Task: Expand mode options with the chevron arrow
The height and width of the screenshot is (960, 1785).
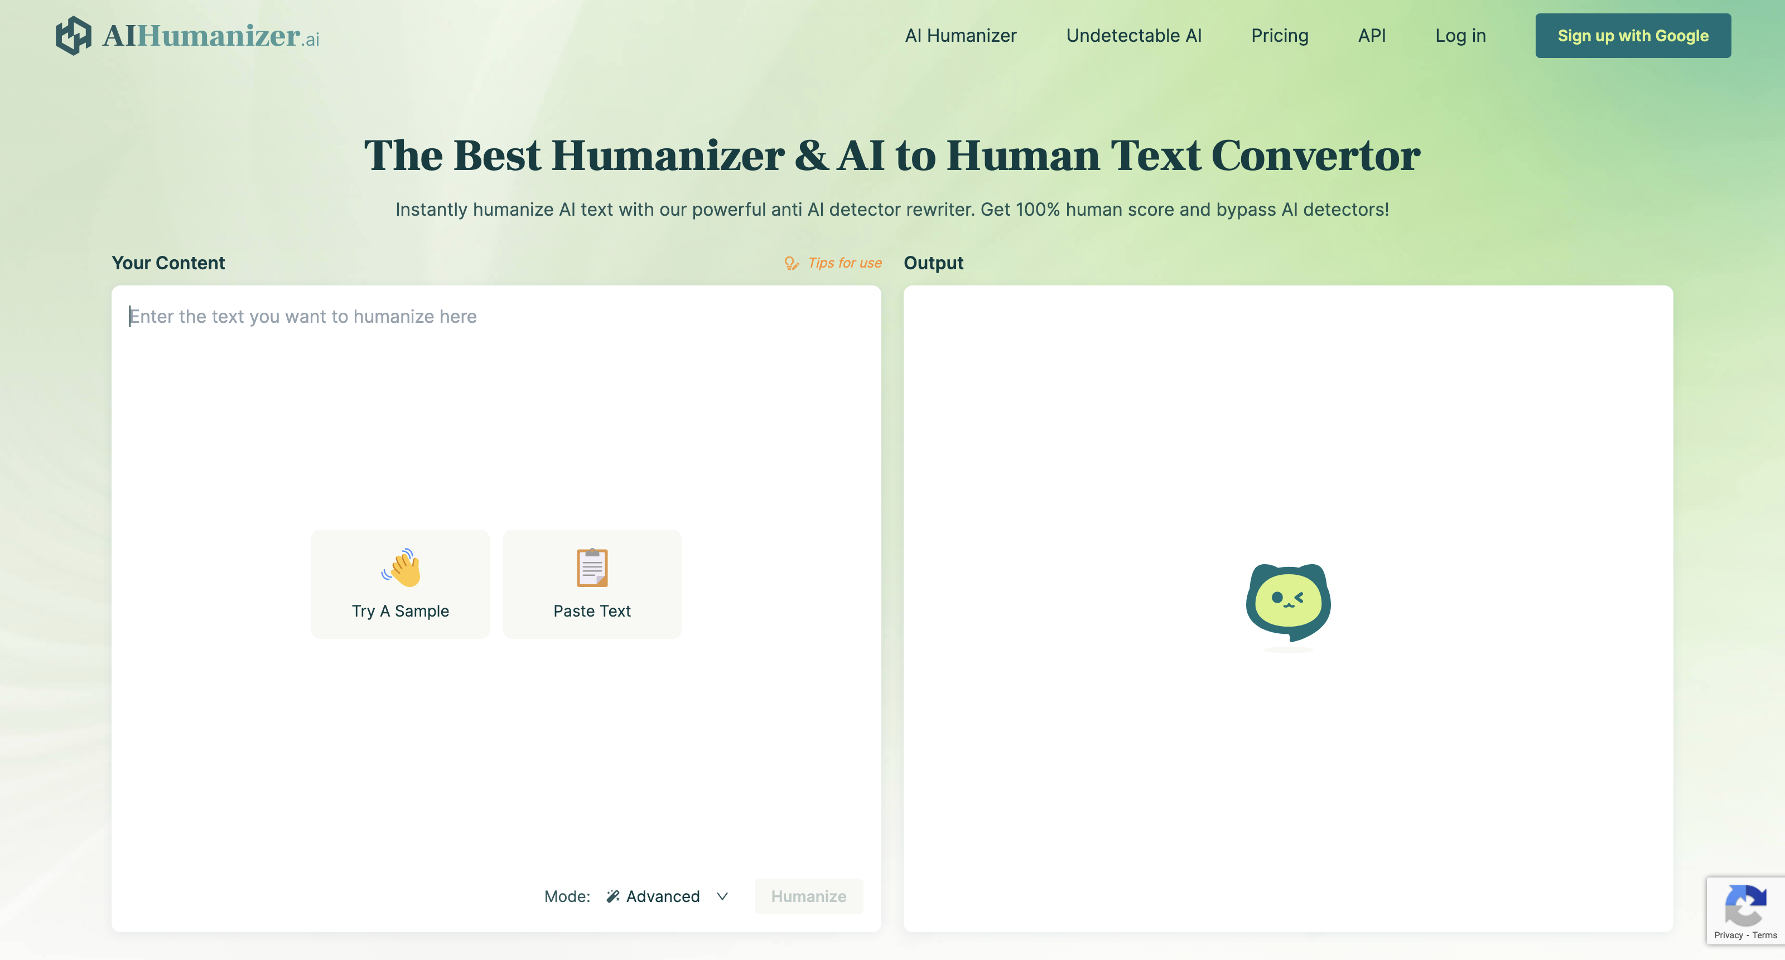Action: coord(722,896)
